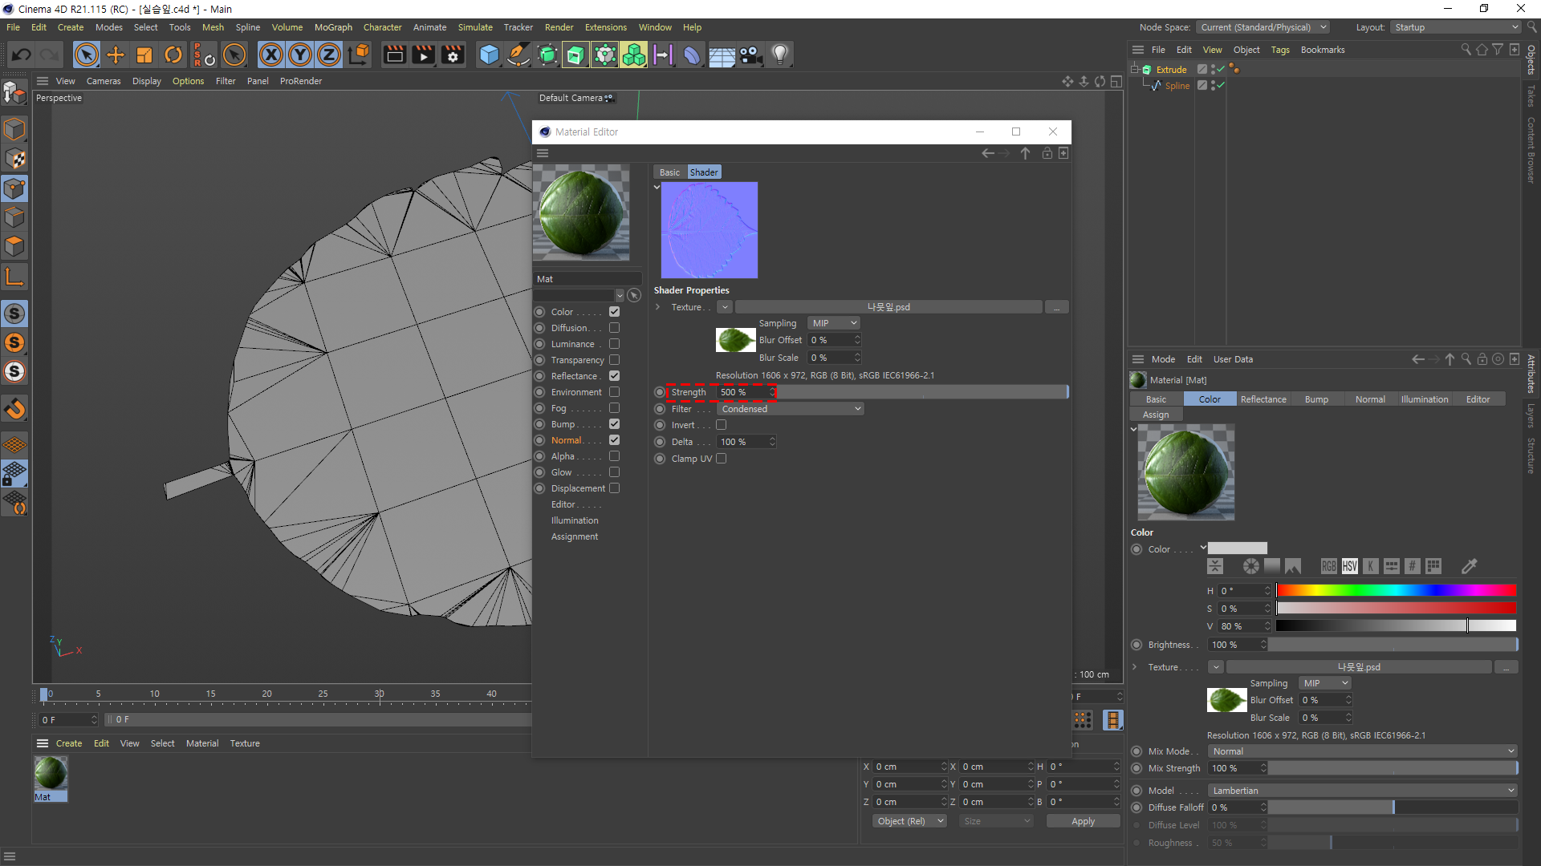Open Edit Render Settings icon
Viewport: 1541px width, 866px height.
(x=453, y=55)
